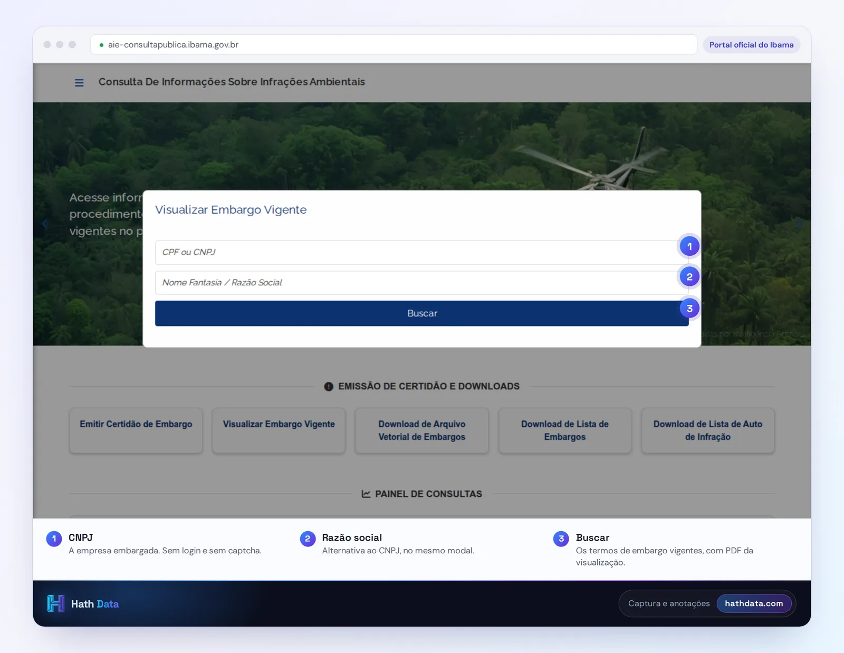
Task: Click the Consulta De Informações Sobre Infrações Ambientais title
Action: (x=232, y=82)
